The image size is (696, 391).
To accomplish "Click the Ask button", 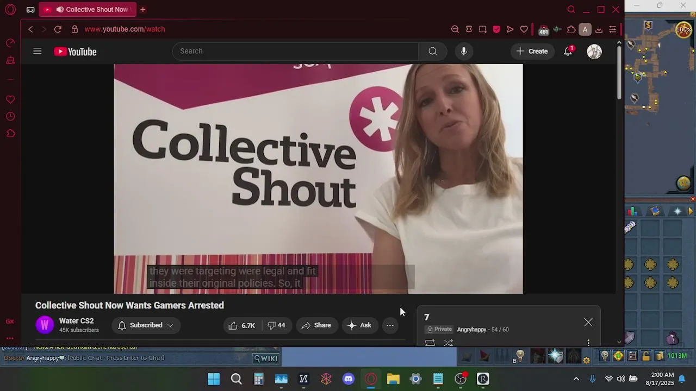I will coord(359,325).
